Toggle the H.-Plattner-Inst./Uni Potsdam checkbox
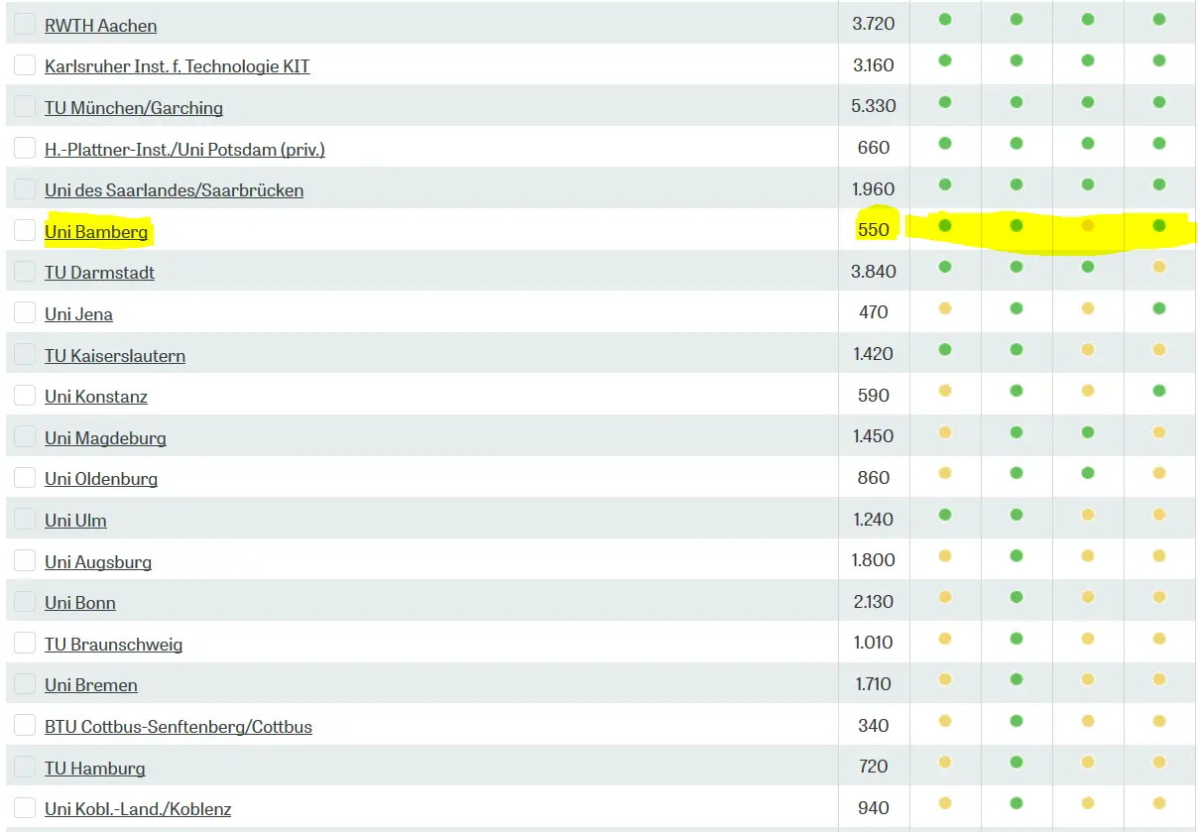This screenshot has height=832, width=1198. tap(25, 148)
